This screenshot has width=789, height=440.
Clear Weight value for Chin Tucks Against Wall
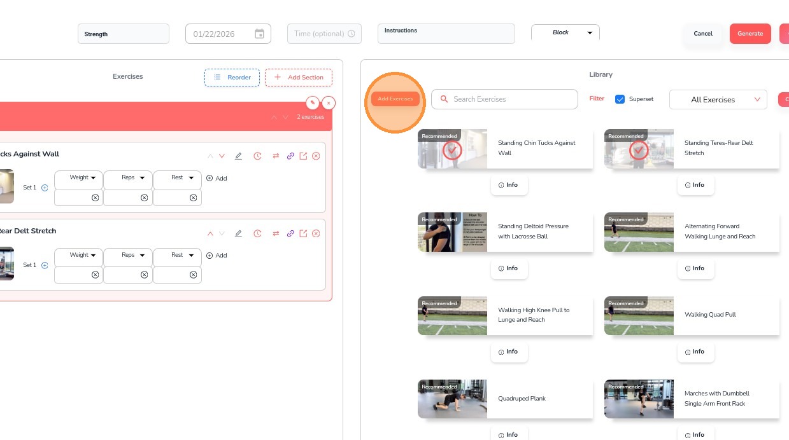95,198
